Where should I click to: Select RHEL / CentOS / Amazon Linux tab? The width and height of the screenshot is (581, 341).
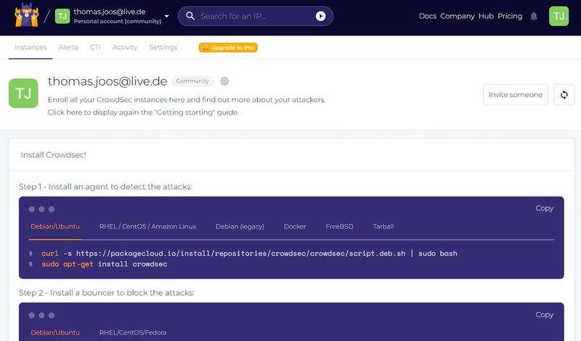(x=148, y=226)
